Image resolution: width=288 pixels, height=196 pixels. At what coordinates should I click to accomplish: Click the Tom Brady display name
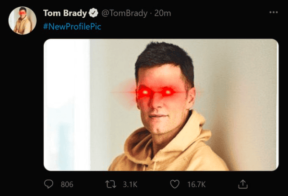pos(65,13)
